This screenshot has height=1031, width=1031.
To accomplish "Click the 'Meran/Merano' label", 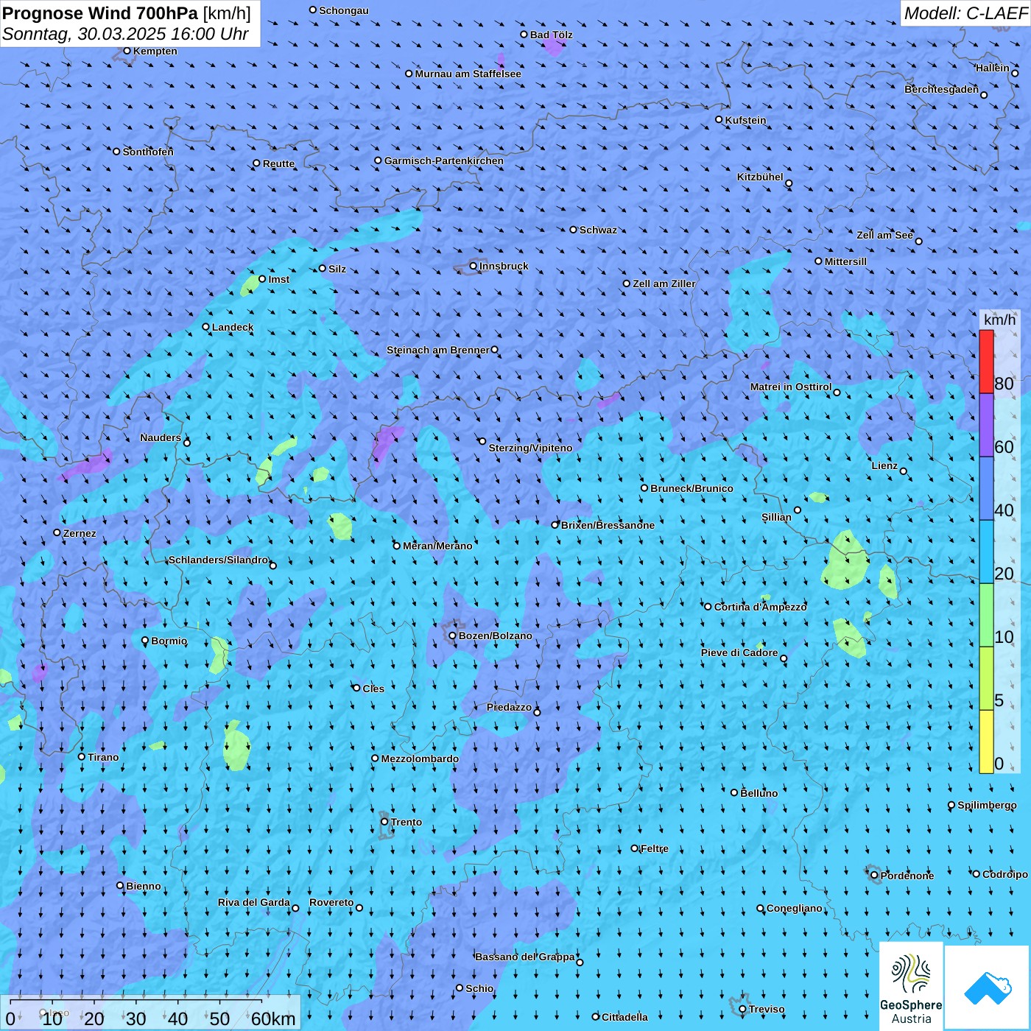I will 437,546.
